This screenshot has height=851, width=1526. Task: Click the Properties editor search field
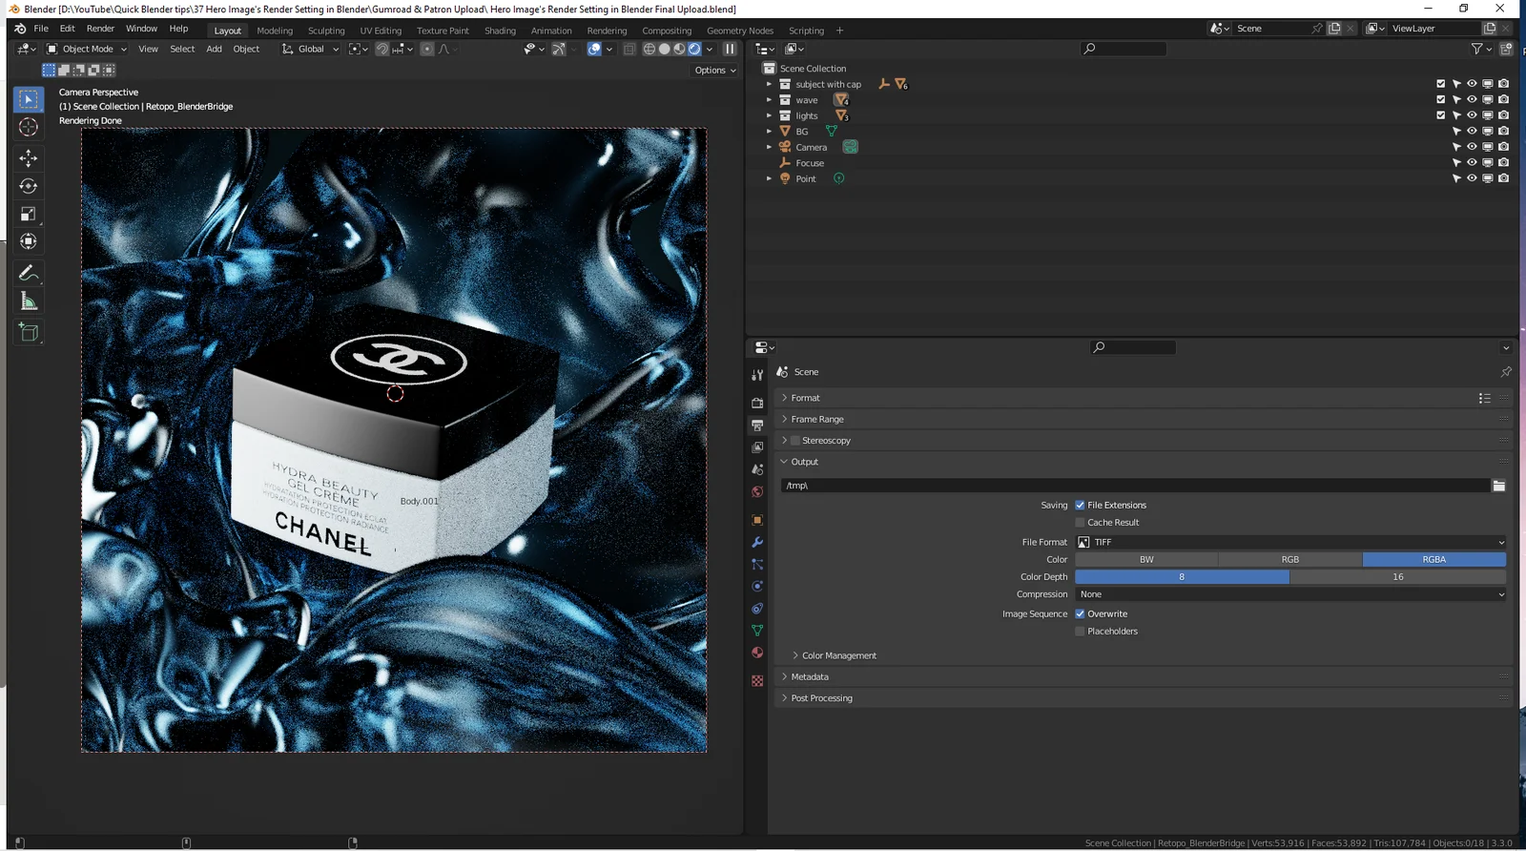click(x=1133, y=347)
